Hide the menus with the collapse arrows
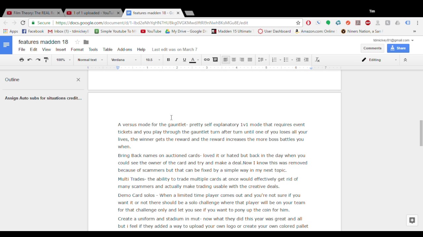Viewport: 423px width, 237px height. click(x=405, y=60)
